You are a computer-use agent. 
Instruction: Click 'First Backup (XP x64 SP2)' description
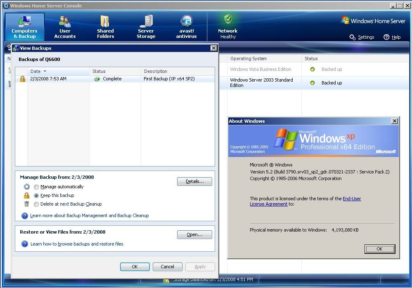(169, 79)
